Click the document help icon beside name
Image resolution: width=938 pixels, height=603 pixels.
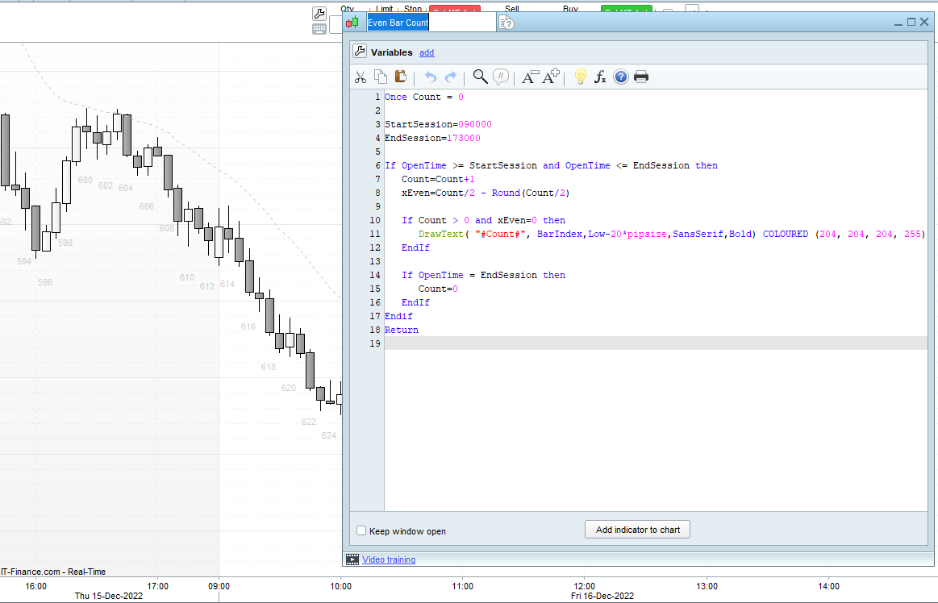point(506,23)
